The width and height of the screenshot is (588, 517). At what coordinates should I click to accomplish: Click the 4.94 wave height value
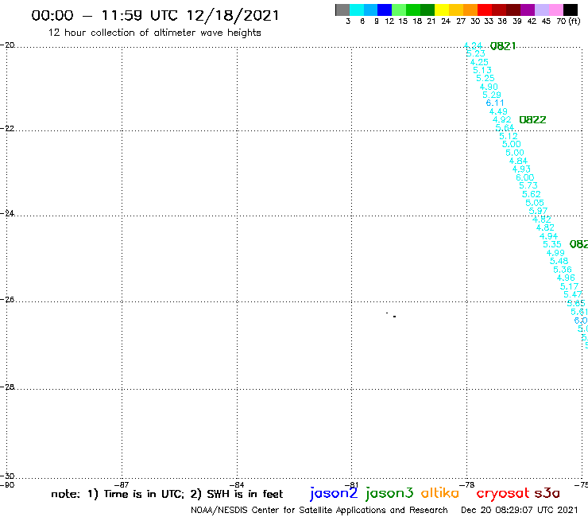click(x=548, y=236)
